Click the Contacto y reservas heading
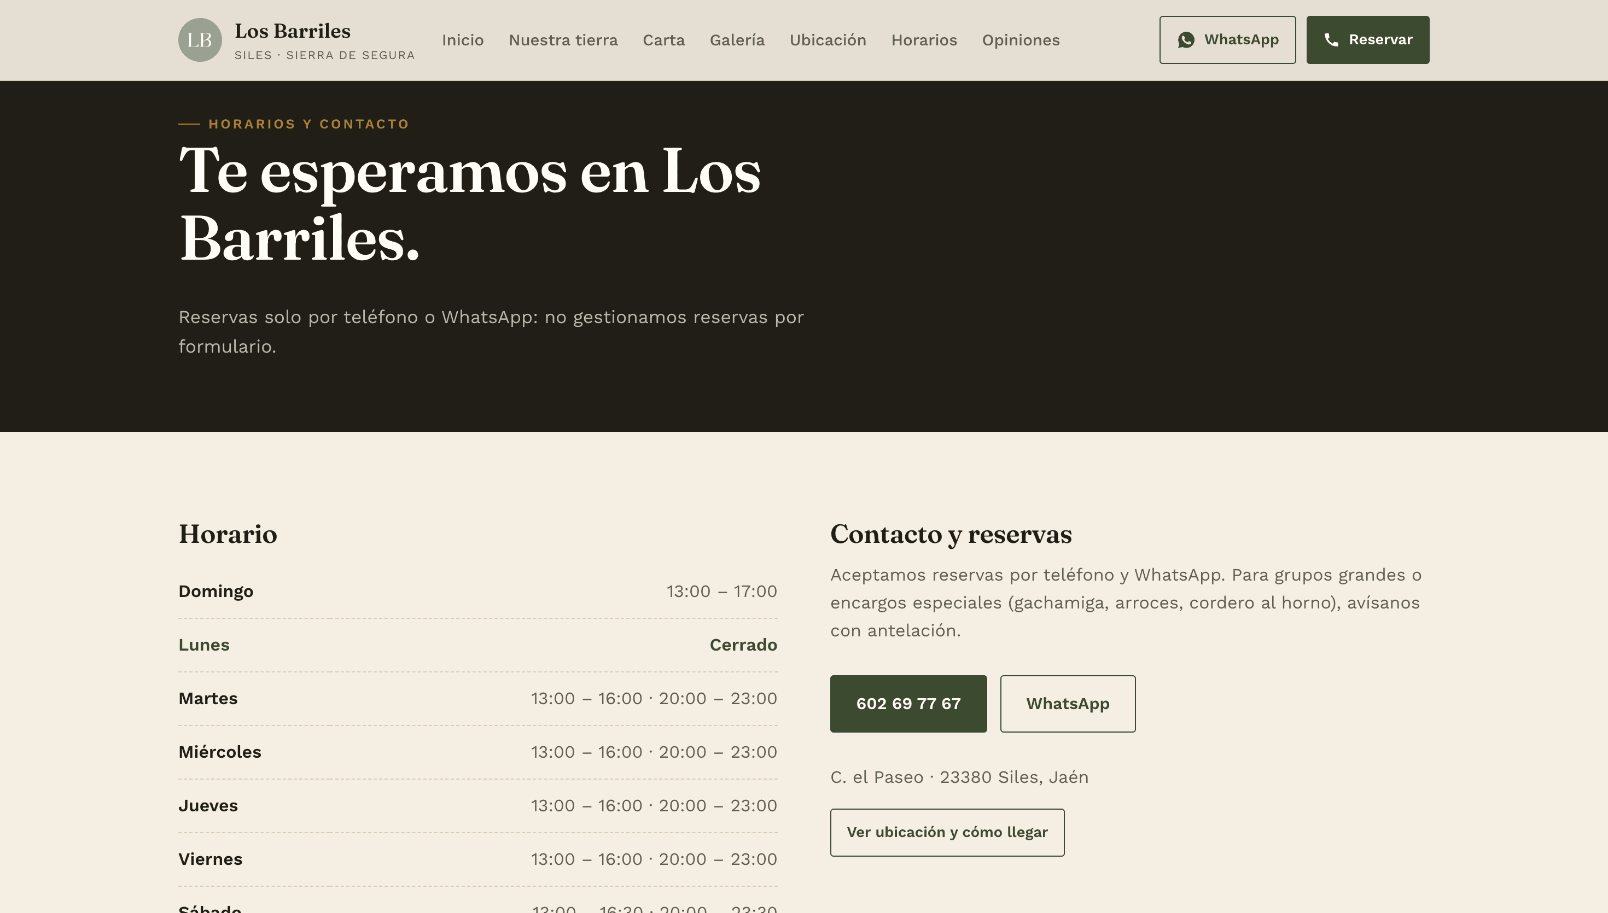The height and width of the screenshot is (913, 1608). tap(951, 534)
